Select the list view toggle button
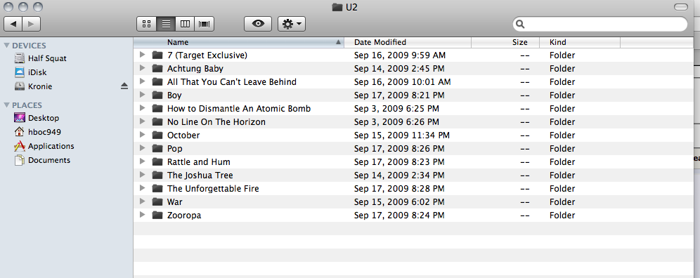The image size is (700, 278). 166,24
